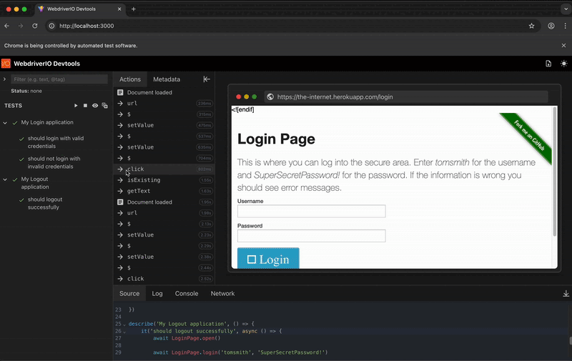
Task: Collapse the Actions panel with the arrow icon
Action: tap(207, 79)
